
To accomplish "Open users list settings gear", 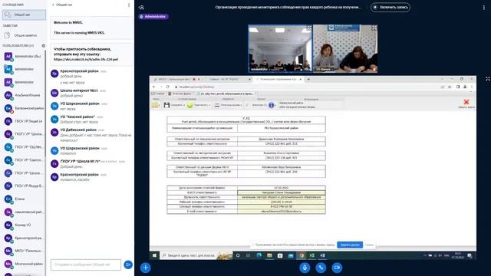I will [44, 46].
